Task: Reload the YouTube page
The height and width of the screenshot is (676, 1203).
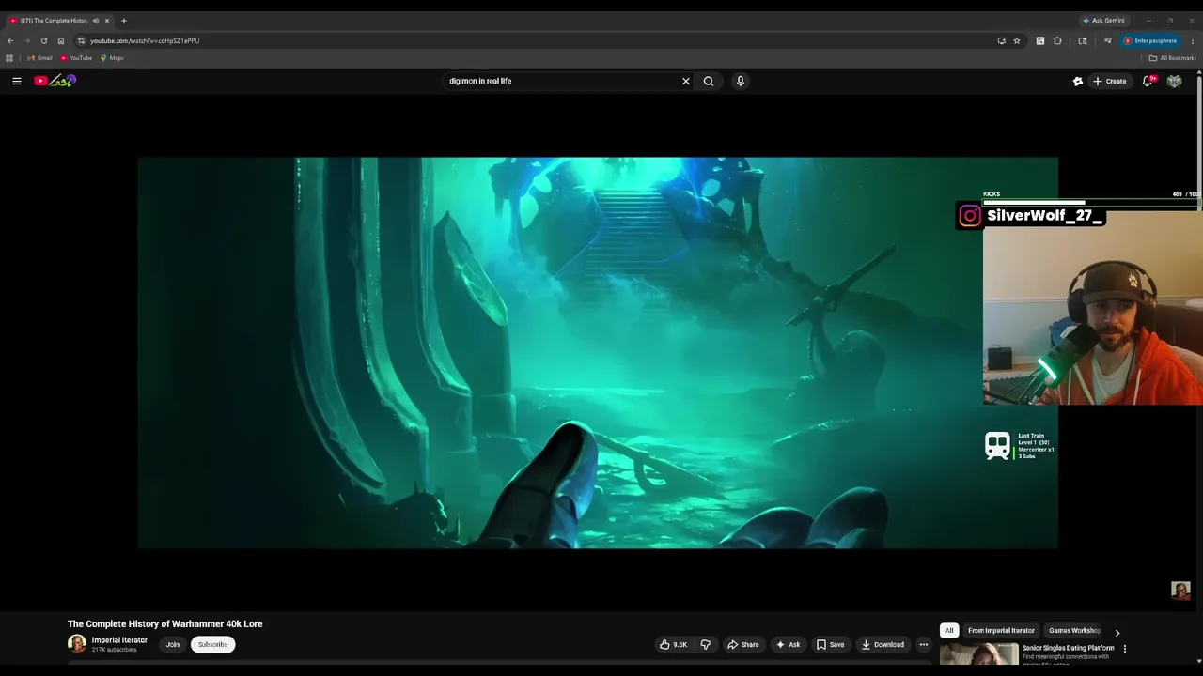Action: point(43,40)
